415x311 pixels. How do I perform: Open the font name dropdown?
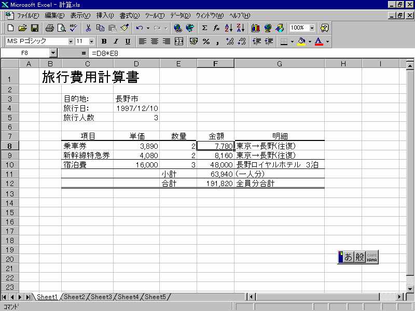(x=71, y=41)
